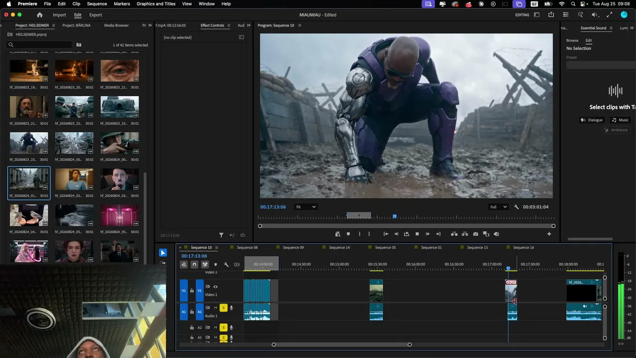Mark In point in Program monitor
The height and width of the screenshot is (358, 636).
tap(359, 234)
